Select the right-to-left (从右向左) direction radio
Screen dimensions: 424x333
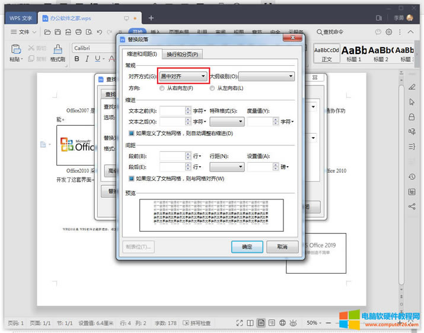pyautogui.click(x=162, y=88)
